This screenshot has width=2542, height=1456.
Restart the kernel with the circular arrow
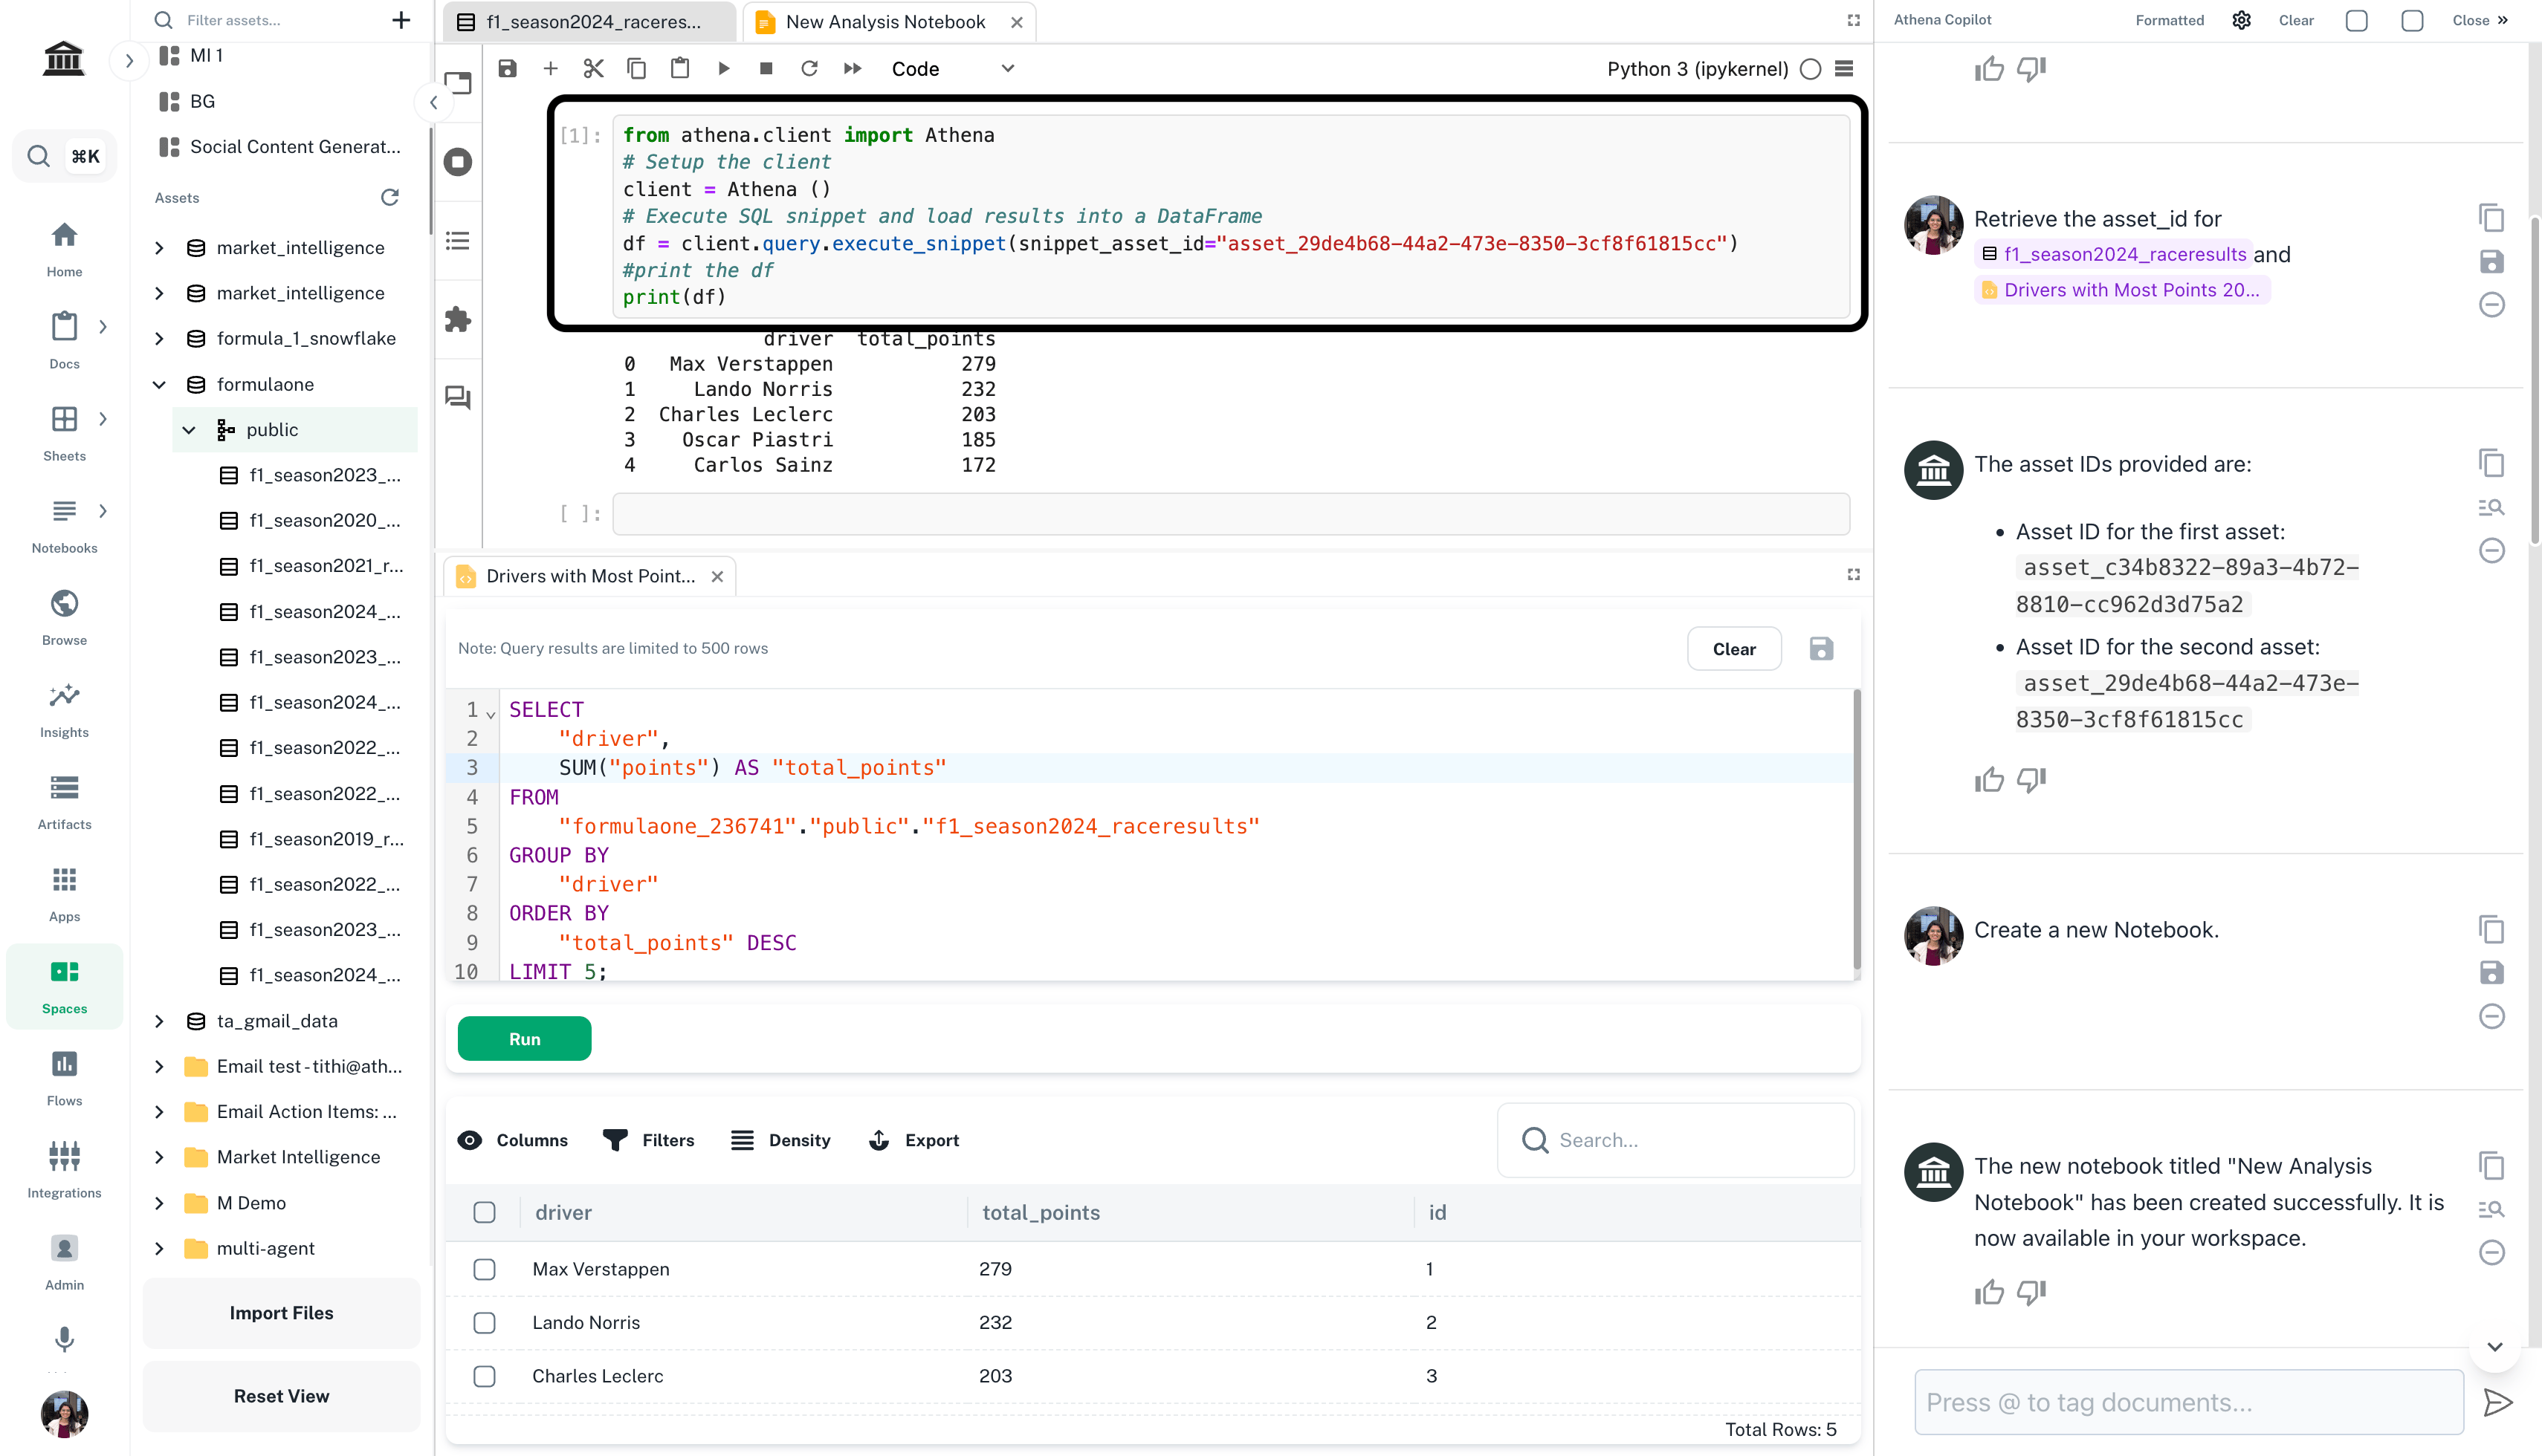tap(809, 68)
